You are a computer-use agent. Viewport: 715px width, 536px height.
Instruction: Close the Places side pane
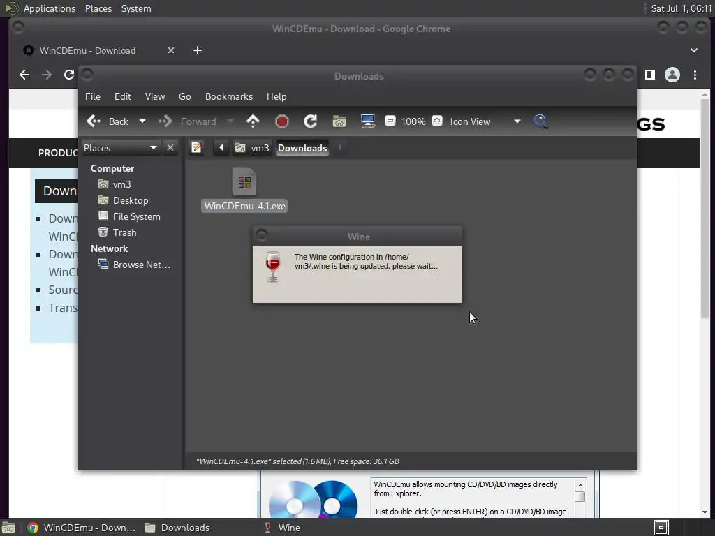(x=170, y=148)
